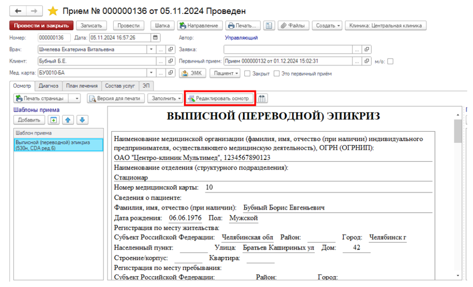Click Версия для печати button

point(116,98)
